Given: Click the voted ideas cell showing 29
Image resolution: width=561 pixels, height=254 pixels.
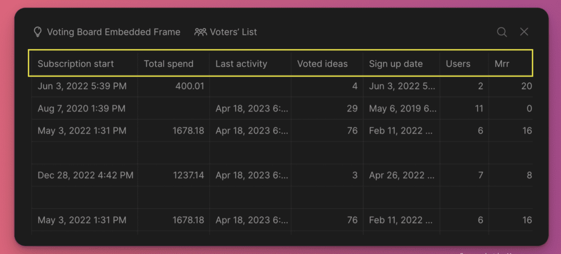Looking at the screenshot, I should click(x=327, y=108).
